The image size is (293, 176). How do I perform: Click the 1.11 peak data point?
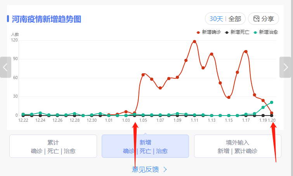[x=194, y=41]
